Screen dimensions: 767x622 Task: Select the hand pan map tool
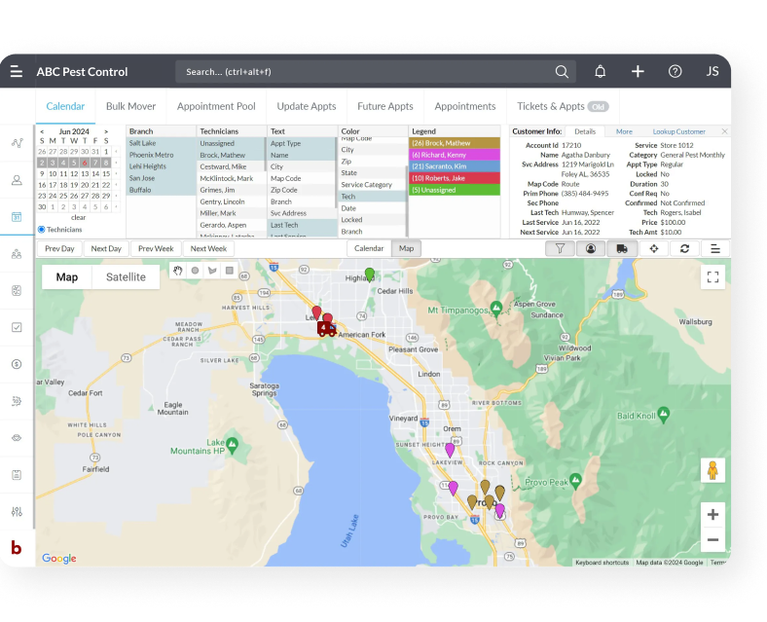click(x=177, y=271)
